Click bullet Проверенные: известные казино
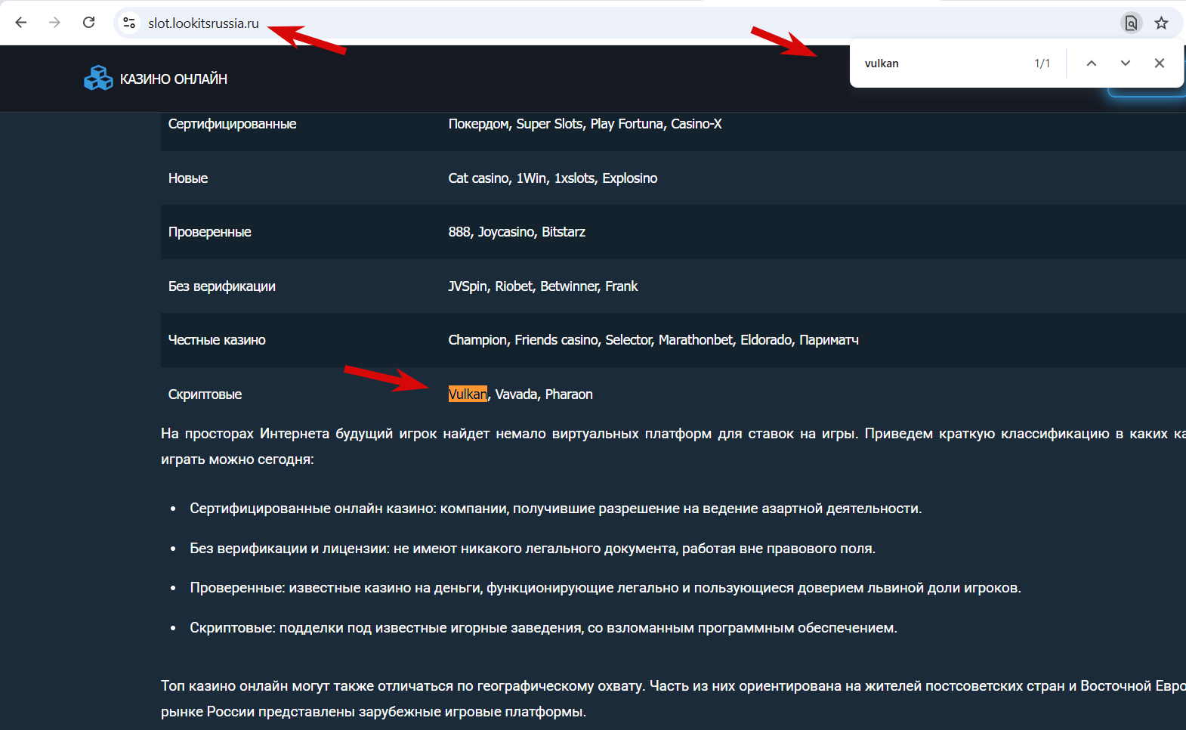 605,588
